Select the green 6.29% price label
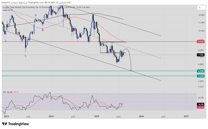This screenshot has height=129, width=208. click(201, 71)
